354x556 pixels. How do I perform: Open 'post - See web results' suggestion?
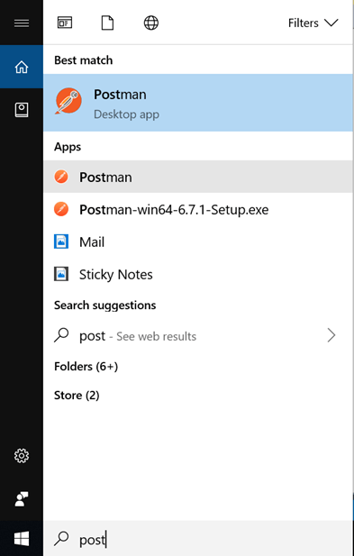198,335
